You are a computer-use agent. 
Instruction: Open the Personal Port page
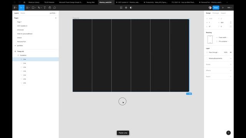[22, 42]
